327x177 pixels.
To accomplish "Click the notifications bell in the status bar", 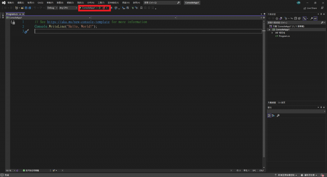I will click(x=322, y=175).
